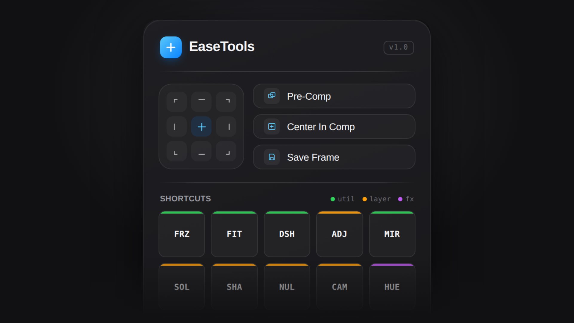Create a shape layer with SHA tile
Viewport: 574px width, 323px height.
(x=234, y=287)
